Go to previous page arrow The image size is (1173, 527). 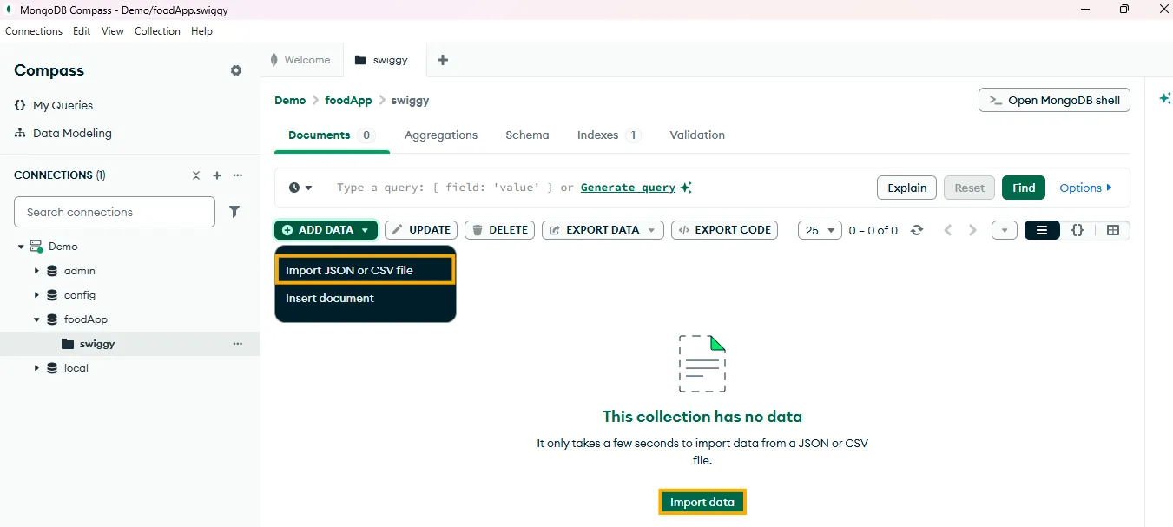pyautogui.click(x=948, y=230)
